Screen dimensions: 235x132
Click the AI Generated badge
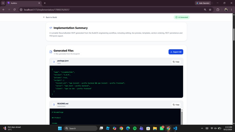pyautogui.click(x=182, y=17)
